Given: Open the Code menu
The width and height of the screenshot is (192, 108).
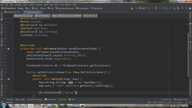Looking at the screenshot, I should coord(25,5).
